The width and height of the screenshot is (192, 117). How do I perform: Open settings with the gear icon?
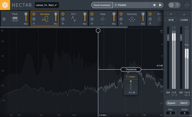tap(171, 5)
